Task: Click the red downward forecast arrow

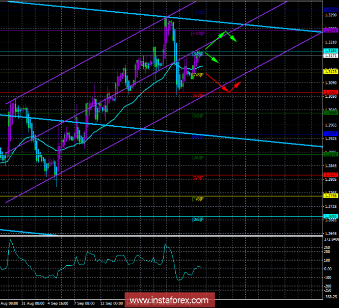Action: (218, 83)
